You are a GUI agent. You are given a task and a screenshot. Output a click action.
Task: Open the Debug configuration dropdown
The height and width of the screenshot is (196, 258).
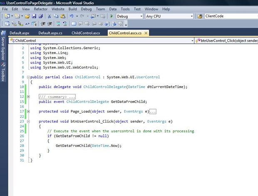click(141, 16)
